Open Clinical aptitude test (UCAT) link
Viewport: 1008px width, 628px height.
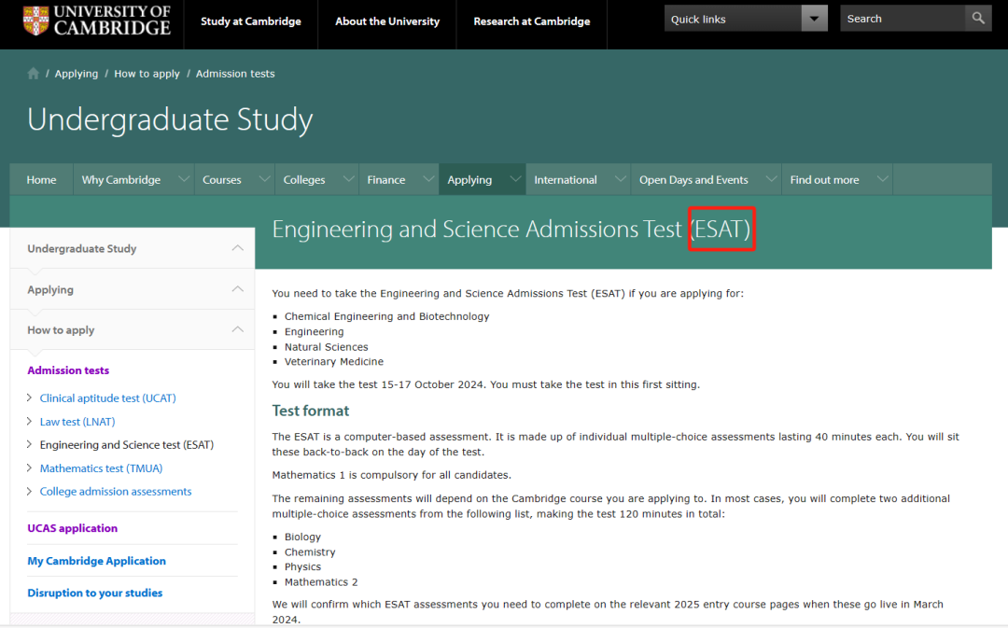point(108,398)
